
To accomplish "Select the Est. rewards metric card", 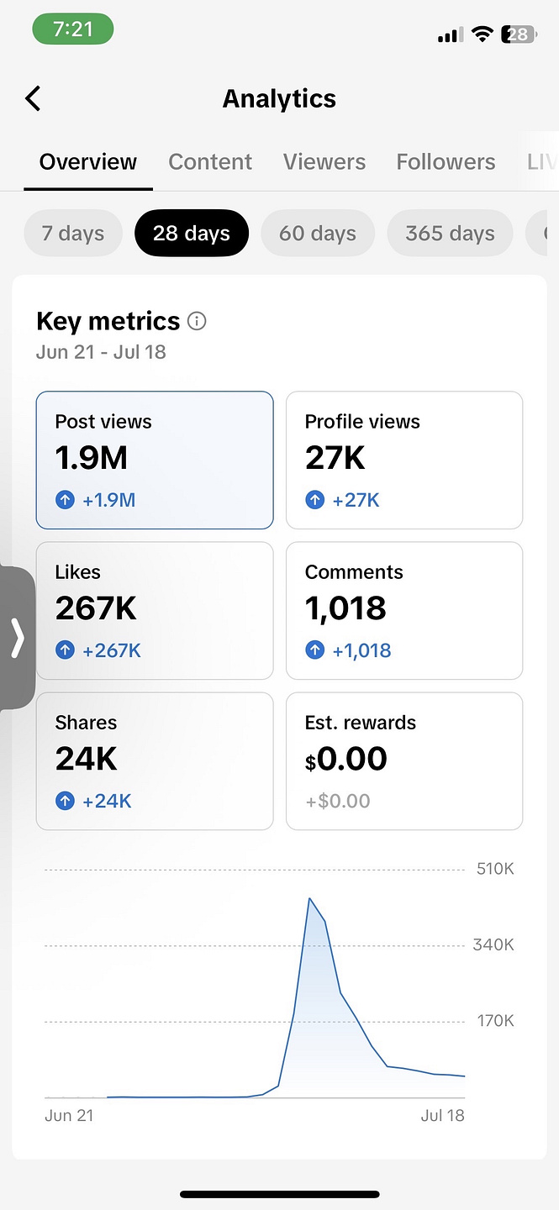I will pos(404,761).
